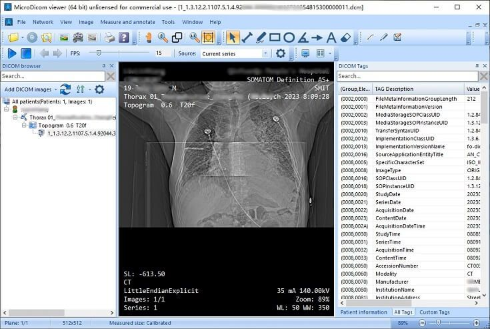Image resolution: width=490 pixels, height=329 pixels.
Task: Click the CD/DVD disc icon
Action: [32, 37]
